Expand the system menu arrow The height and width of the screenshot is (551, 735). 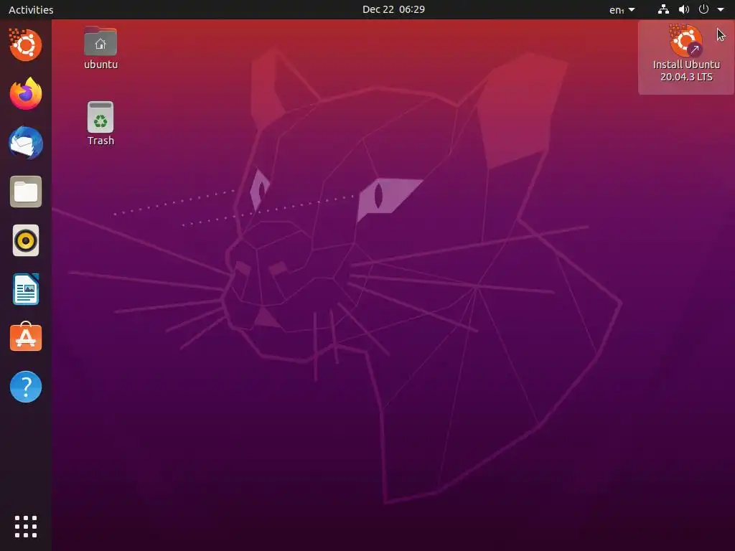721,9
